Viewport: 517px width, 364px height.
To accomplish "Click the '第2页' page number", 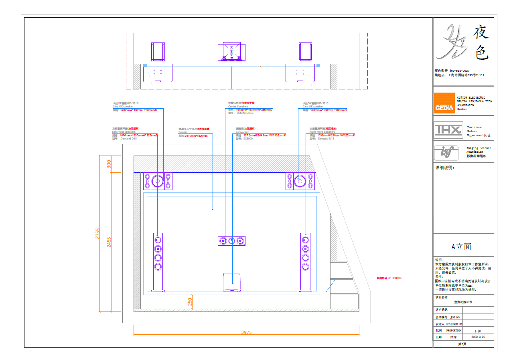I will click(462, 344).
